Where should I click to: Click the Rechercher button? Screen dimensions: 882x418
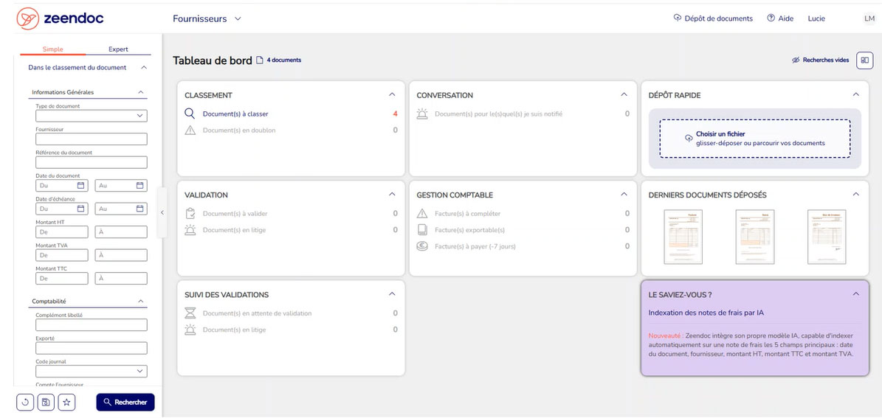[x=125, y=403]
